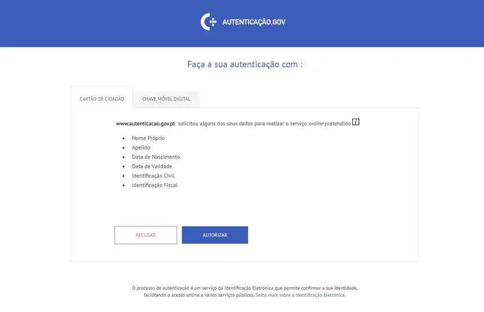
Task: Click the Autenticação.gov crescent logo icon
Action: tap(209, 22)
